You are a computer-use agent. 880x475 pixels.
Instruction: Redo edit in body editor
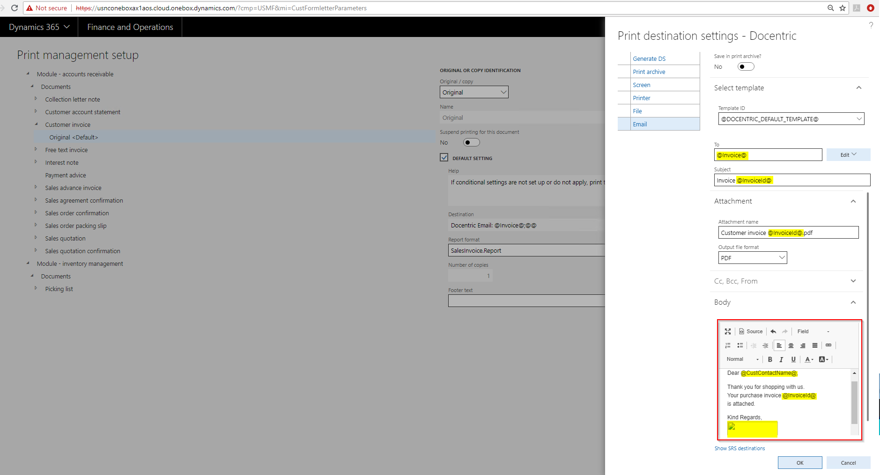[785, 331]
